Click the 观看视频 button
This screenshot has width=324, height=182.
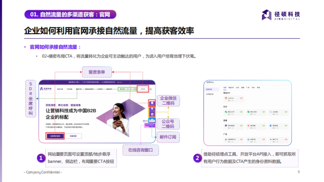tap(73, 136)
